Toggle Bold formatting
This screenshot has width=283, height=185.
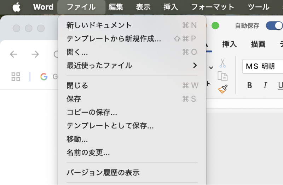(x=249, y=85)
